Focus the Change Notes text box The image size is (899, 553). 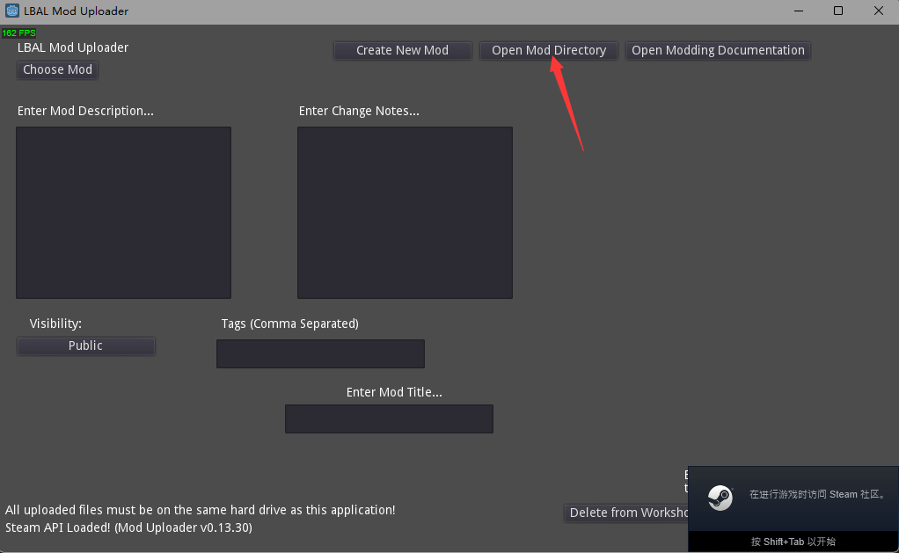[x=405, y=213]
